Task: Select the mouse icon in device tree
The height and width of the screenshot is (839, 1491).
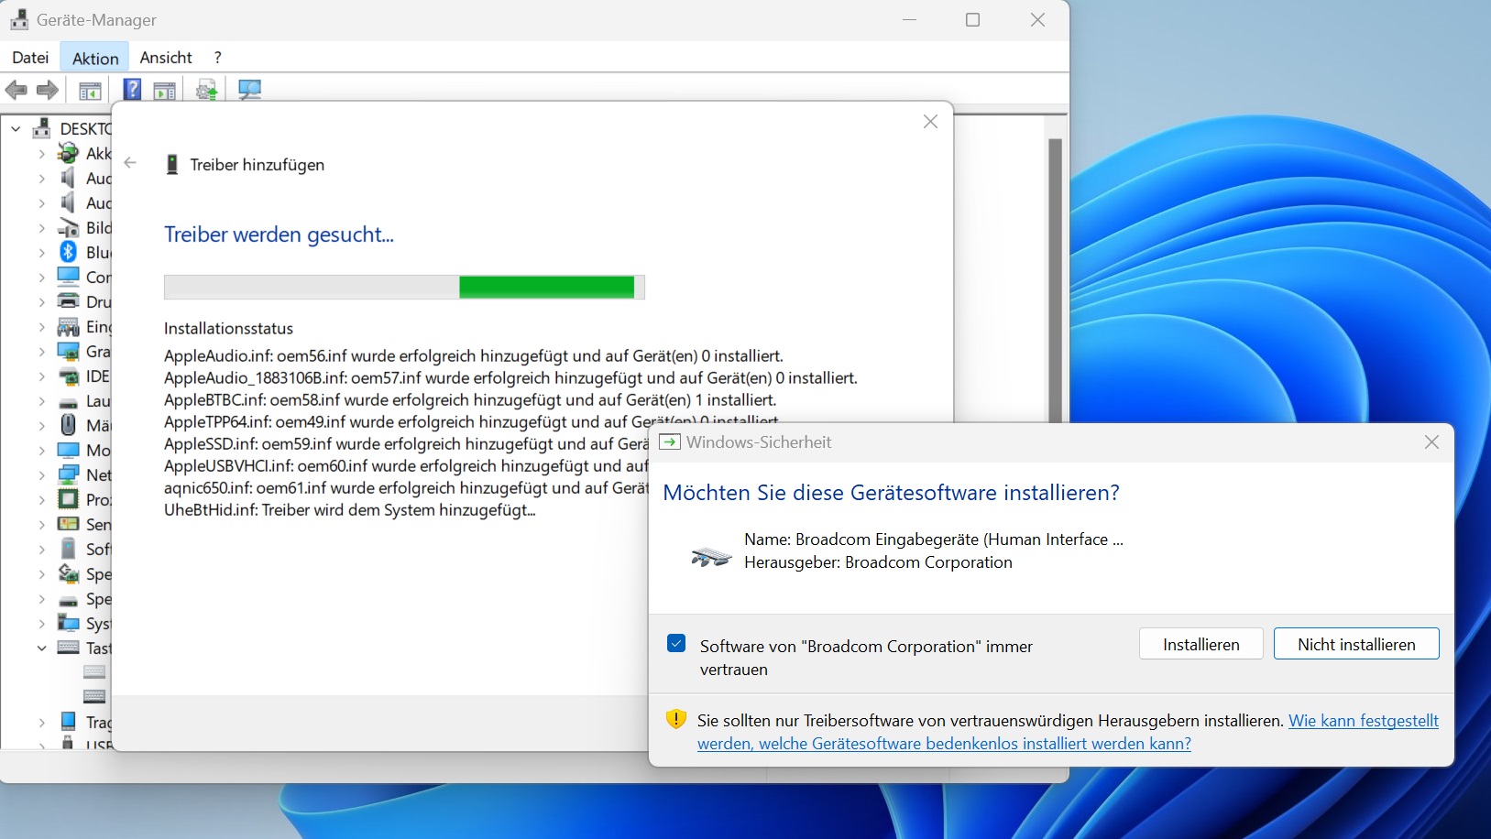Action: point(68,425)
